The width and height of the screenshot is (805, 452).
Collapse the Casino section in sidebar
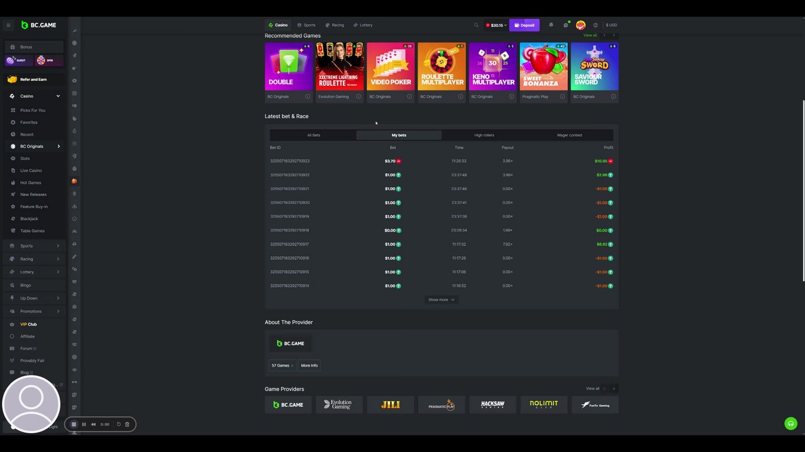pos(58,96)
